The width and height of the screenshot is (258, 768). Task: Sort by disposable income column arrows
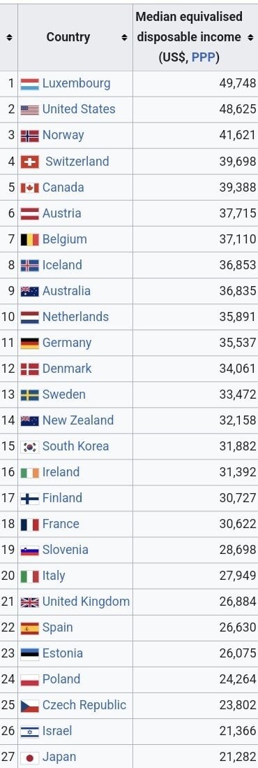click(250, 37)
